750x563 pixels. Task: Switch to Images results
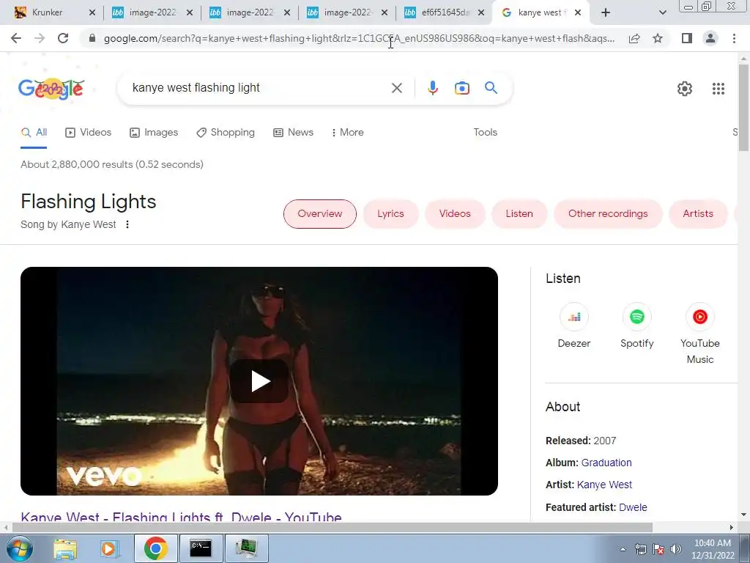154,133
